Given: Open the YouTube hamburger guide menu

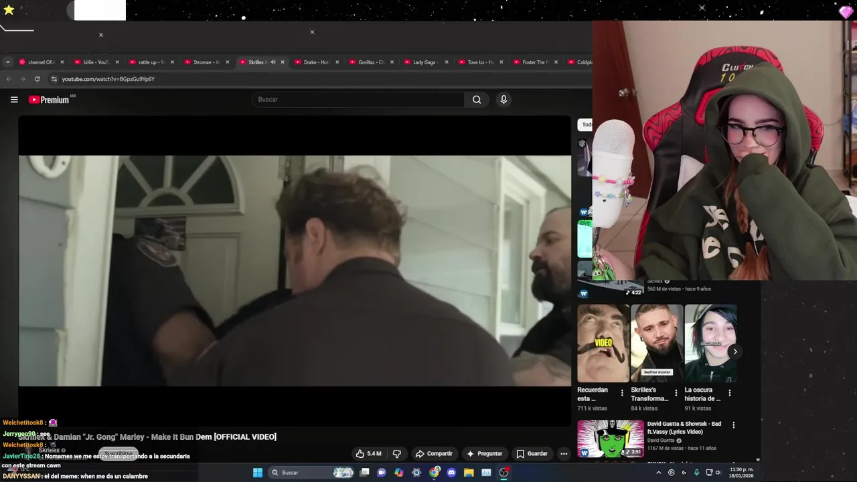Looking at the screenshot, I should click(14, 100).
